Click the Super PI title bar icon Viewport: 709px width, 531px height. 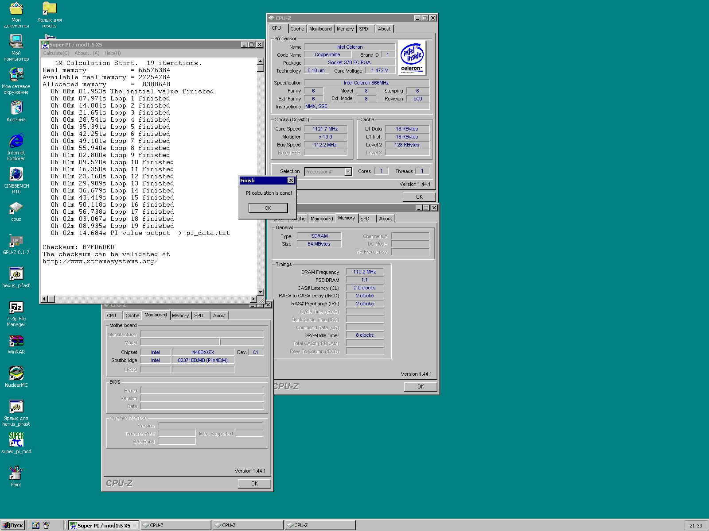point(45,45)
